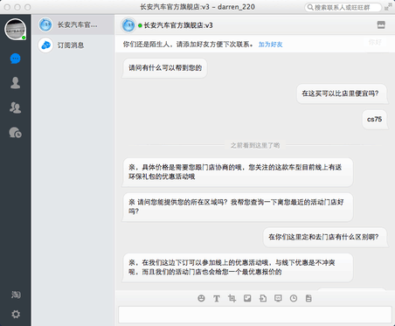Open the messages chat bubble icon
This screenshot has height=326, width=395.
[16, 59]
